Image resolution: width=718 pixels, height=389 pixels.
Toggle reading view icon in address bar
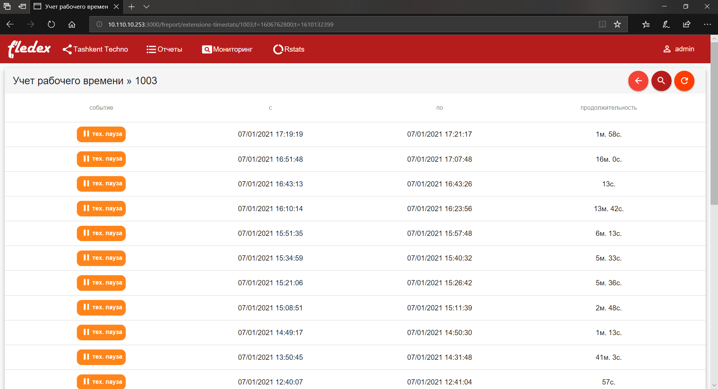pyautogui.click(x=602, y=24)
